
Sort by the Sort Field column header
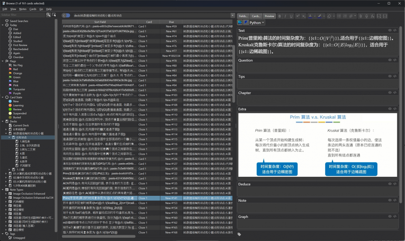pyautogui.click(x=100, y=22)
